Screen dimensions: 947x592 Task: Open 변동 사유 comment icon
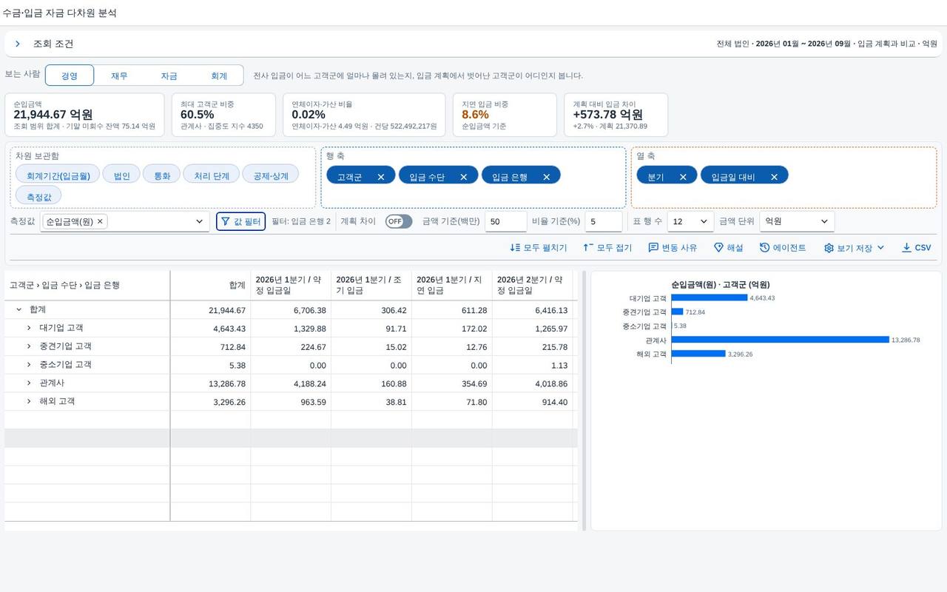653,248
